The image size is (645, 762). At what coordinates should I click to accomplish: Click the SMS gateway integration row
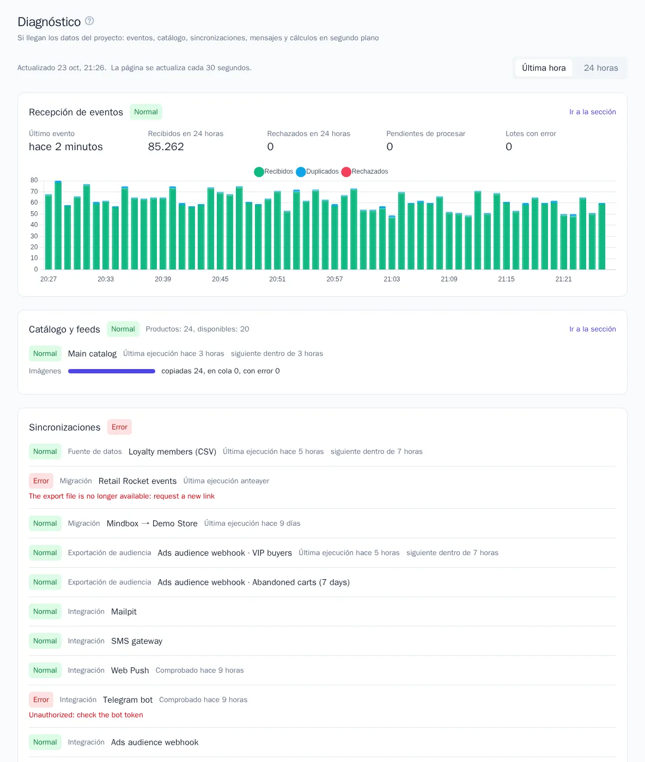click(322, 641)
